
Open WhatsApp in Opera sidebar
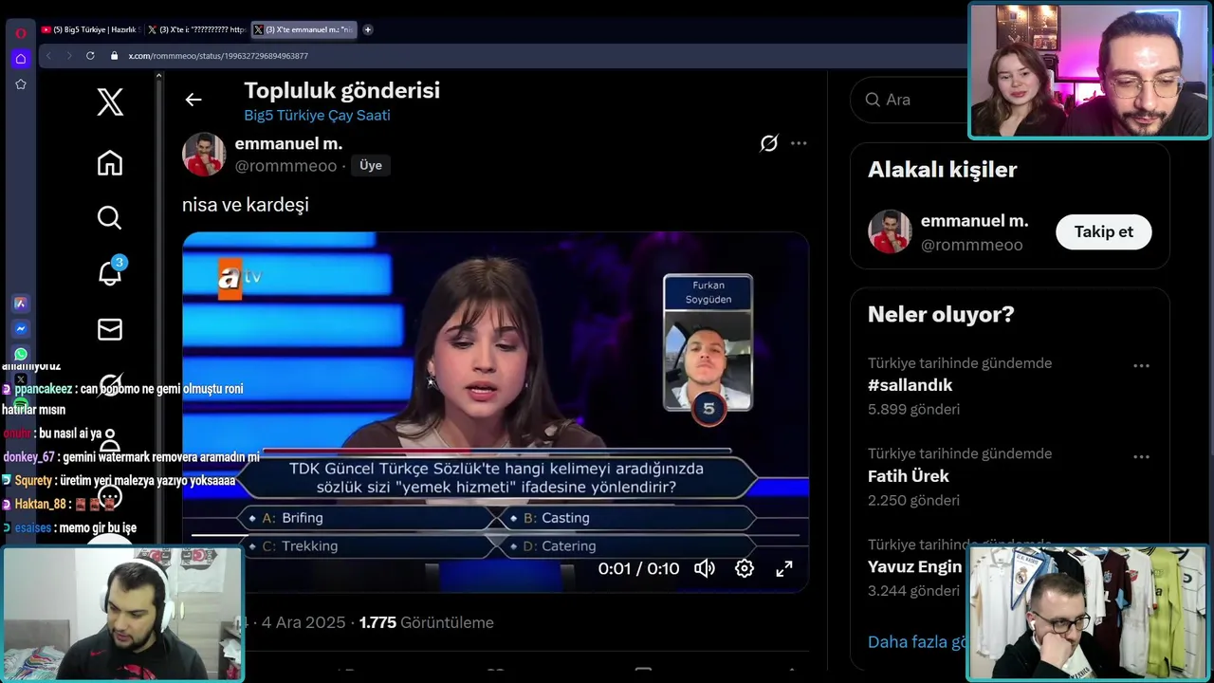21,354
